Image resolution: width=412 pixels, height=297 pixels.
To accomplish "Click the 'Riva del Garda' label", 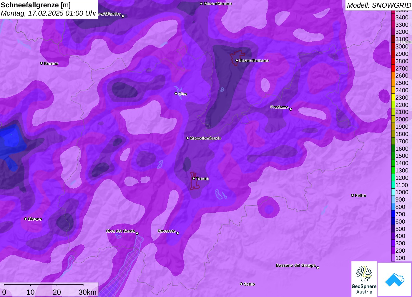I will coord(120,231).
